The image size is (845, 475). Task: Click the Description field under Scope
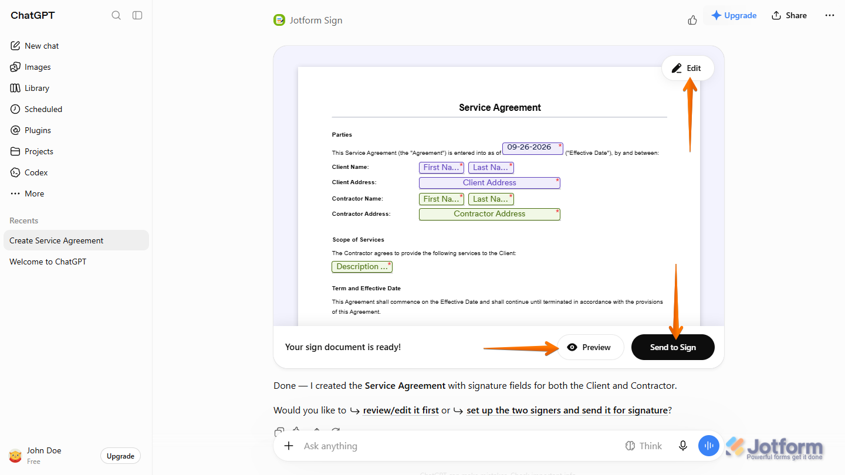click(x=362, y=267)
